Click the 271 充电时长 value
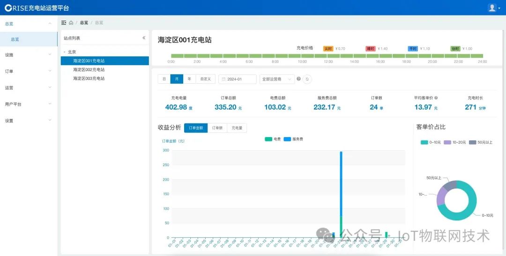Image resolution: width=506 pixels, height=256 pixels. tap(471, 107)
